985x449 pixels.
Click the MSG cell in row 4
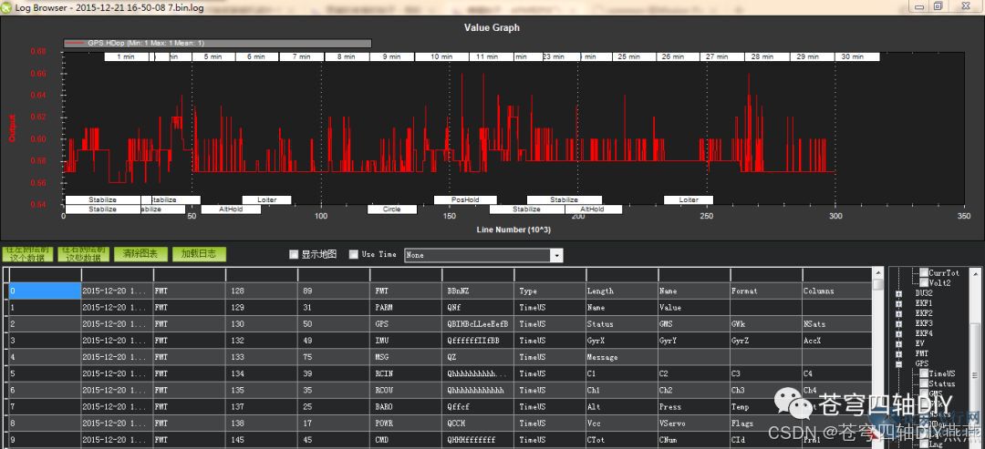(406, 357)
